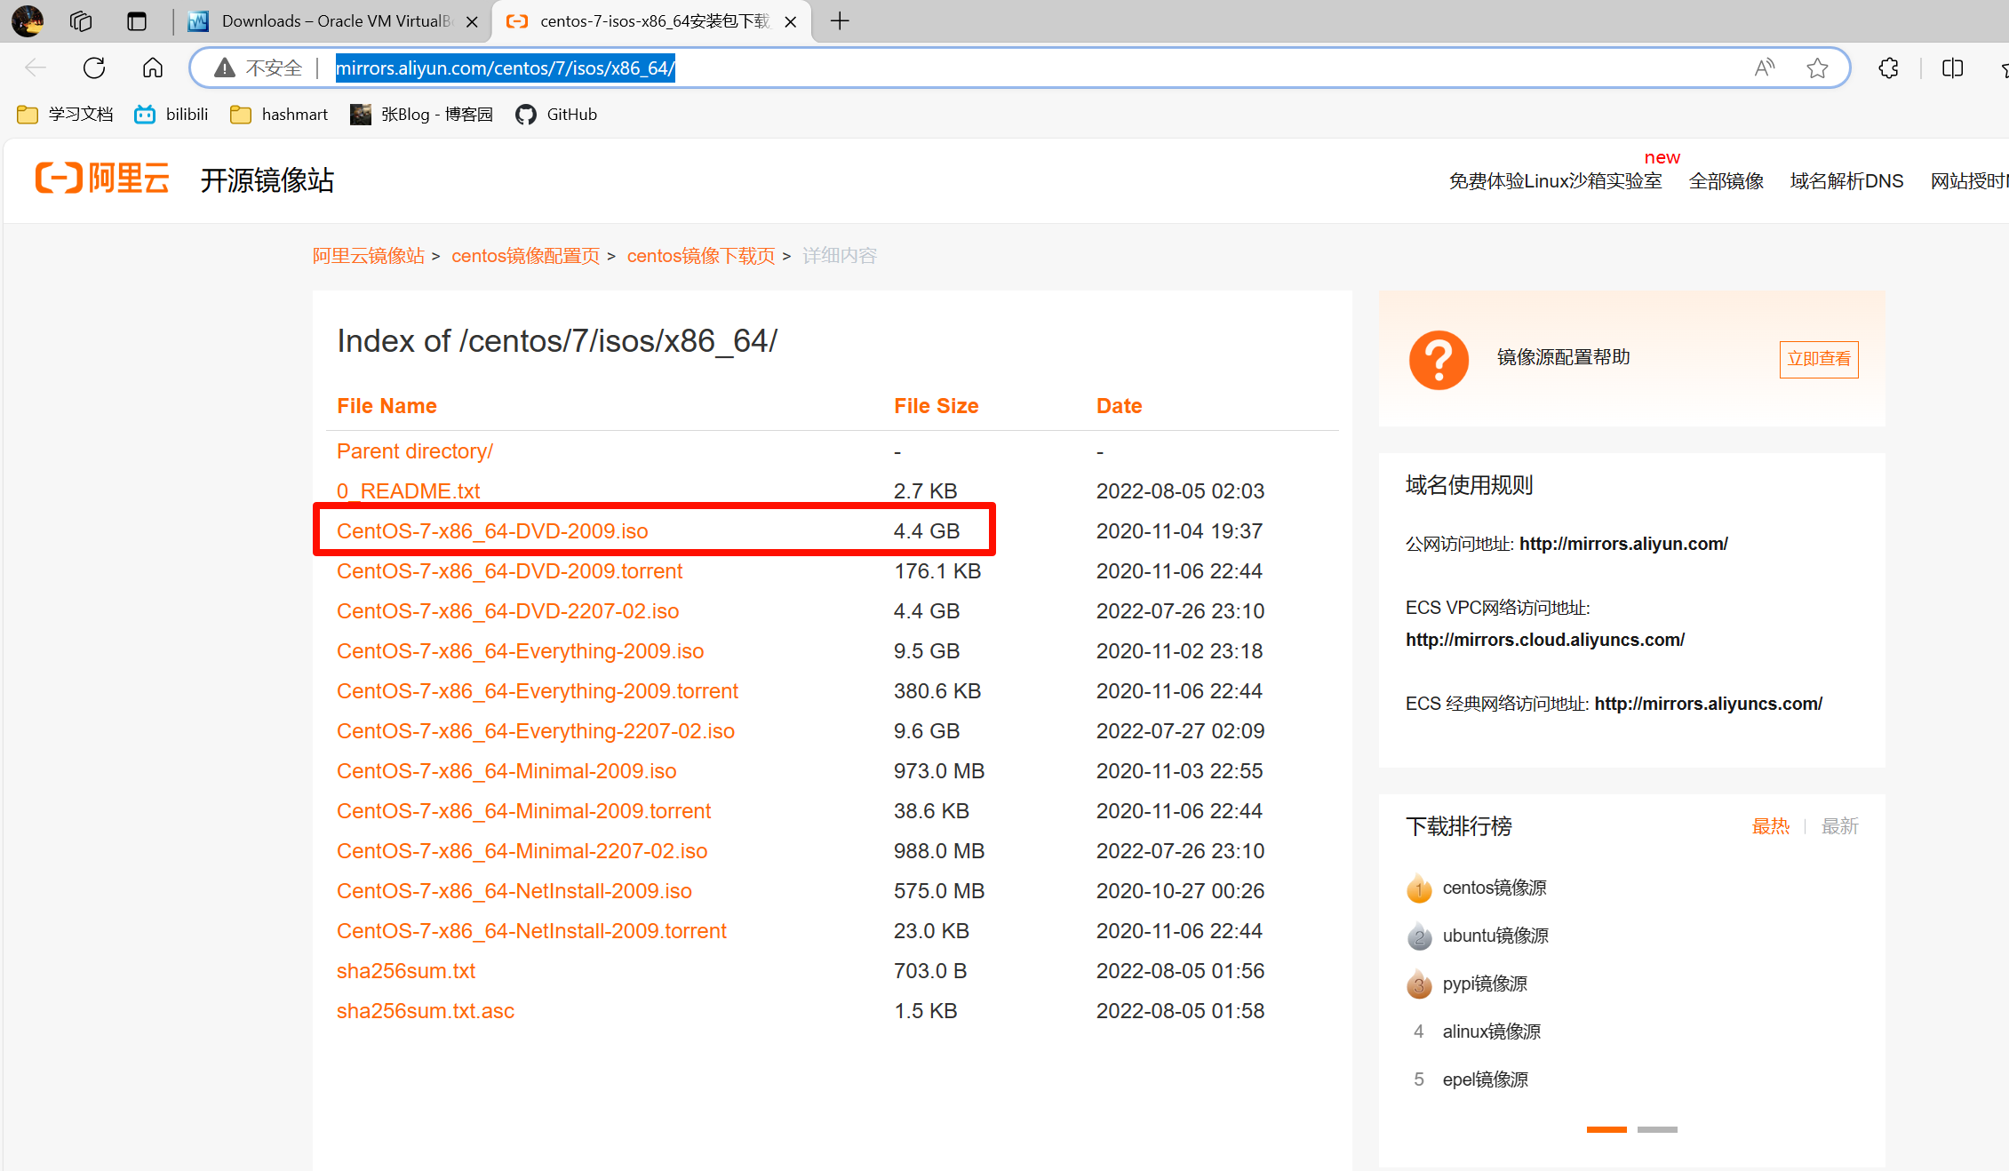2009x1171 pixels.
Task: Click CentOS-7-x86_64-Minimal-2009.iso link
Action: click(x=506, y=771)
